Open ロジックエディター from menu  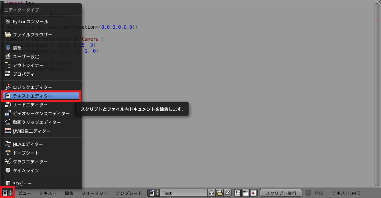coord(41,87)
